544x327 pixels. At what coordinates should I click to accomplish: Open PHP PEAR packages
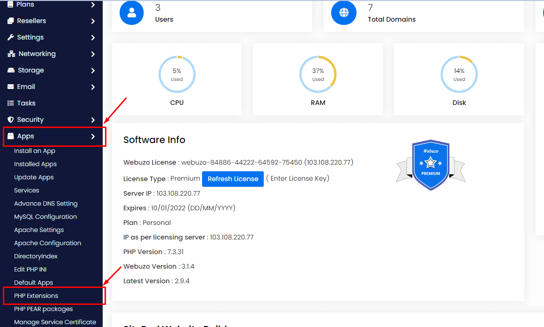click(x=43, y=309)
